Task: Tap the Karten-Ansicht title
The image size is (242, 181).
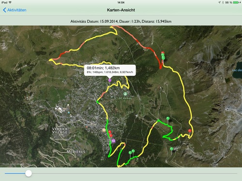Action: [x=121, y=10]
